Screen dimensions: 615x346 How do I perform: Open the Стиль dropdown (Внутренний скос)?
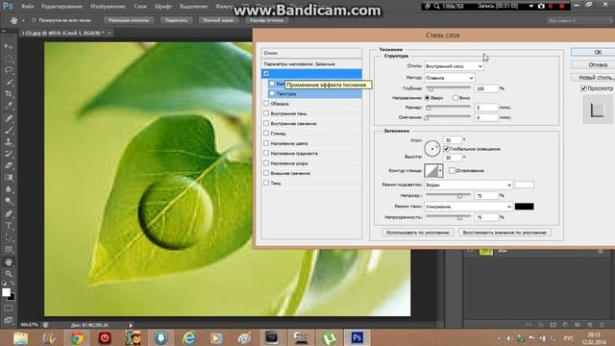[x=454, y=66]
